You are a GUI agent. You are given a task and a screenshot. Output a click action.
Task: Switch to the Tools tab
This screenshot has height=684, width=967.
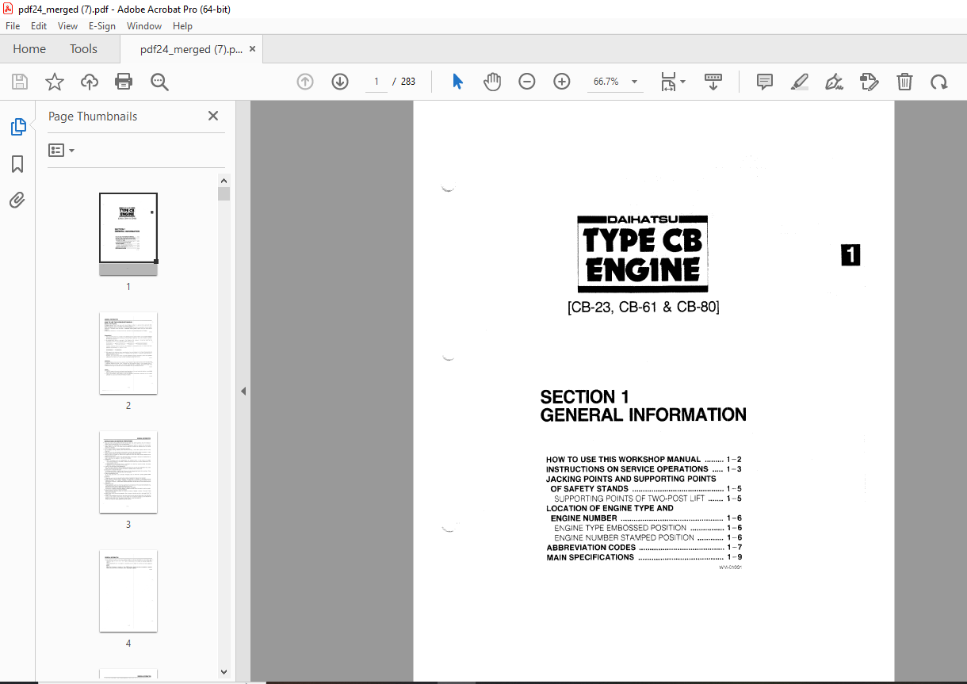[83, 48]
